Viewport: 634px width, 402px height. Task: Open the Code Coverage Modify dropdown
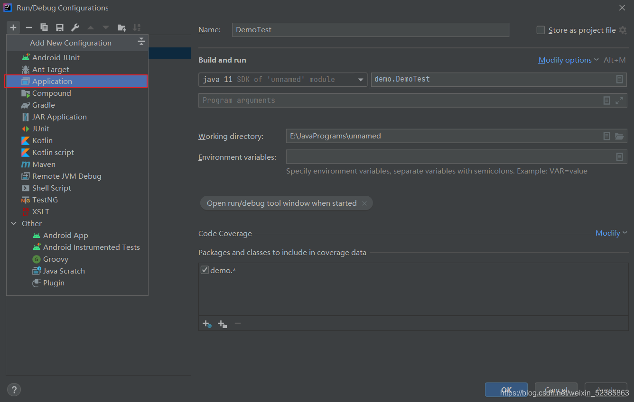click(x=611, y=233)
